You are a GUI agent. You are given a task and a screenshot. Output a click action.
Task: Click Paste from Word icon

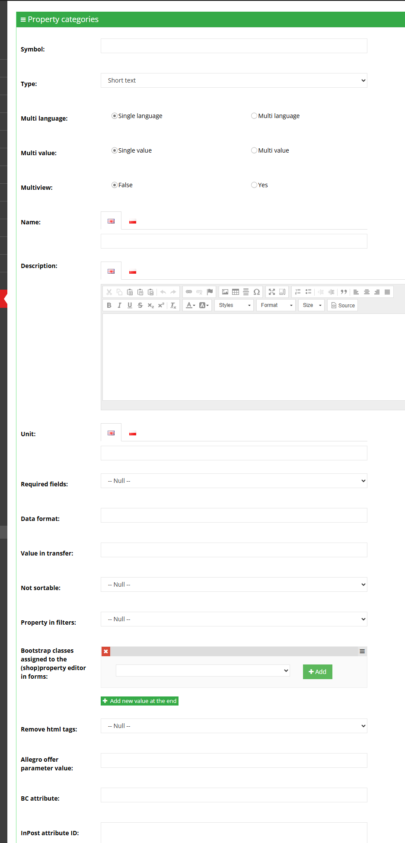click(150, 292)
